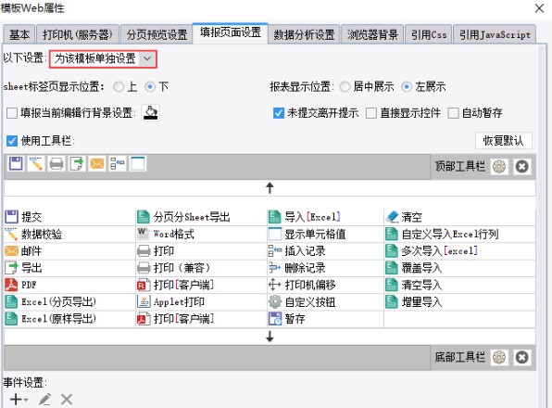Image resolution: width=552 pixels, height=408 pixels.
Task: Open settings gear for 顶部工具栏
Action: (x=499, y=166)
